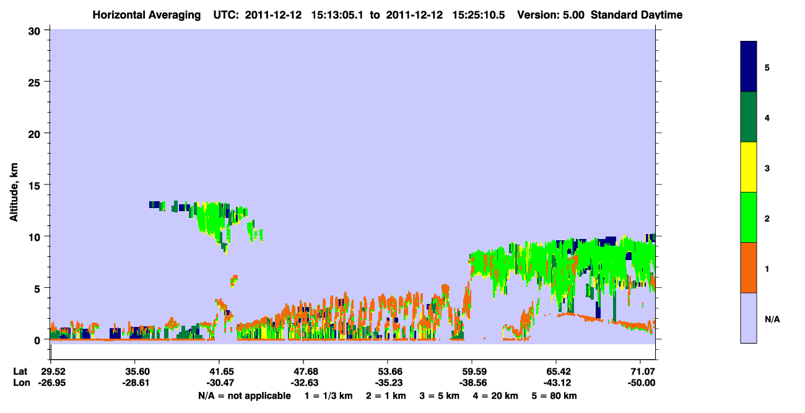
Task: Click the legend text '4 = 20 km'
Action: [494, 396]
